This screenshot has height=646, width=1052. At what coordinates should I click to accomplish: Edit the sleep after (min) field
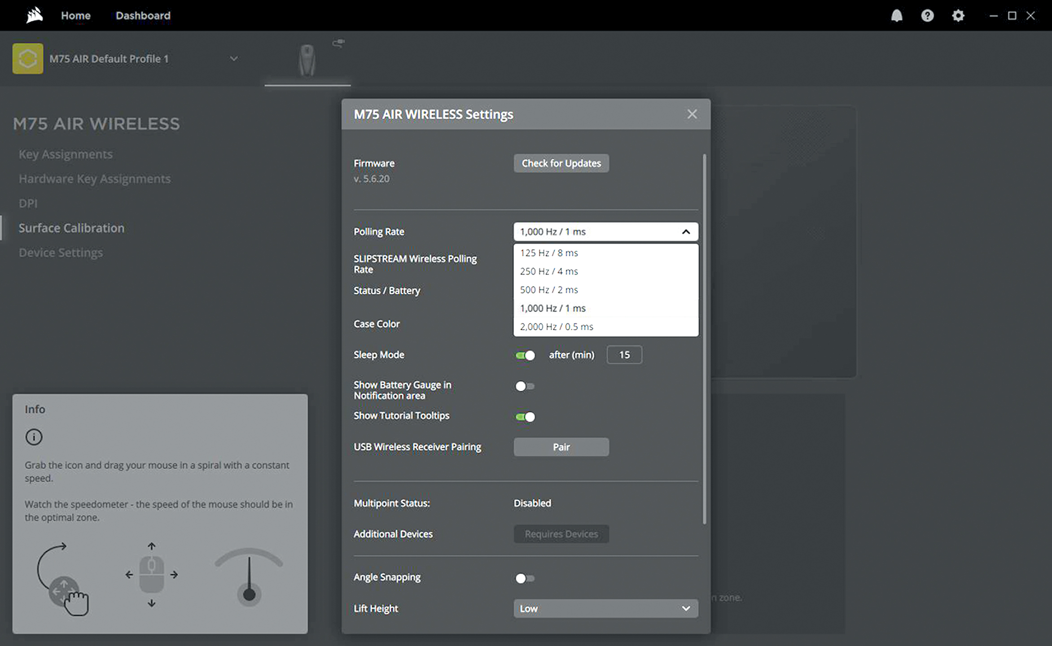(x=624, y=355)
